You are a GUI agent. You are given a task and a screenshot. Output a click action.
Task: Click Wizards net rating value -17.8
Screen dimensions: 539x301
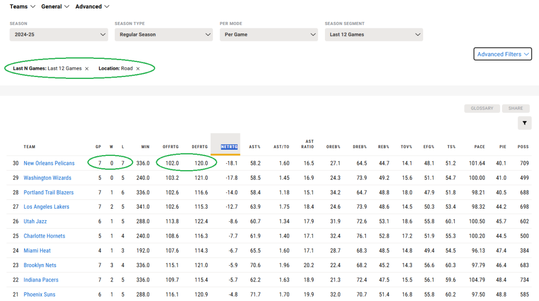tap(232, 178)
